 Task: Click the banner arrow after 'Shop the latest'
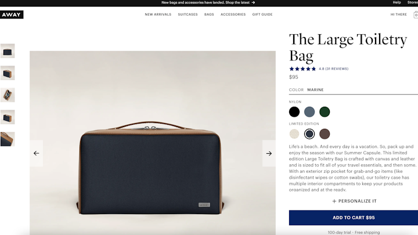(253, 3)
